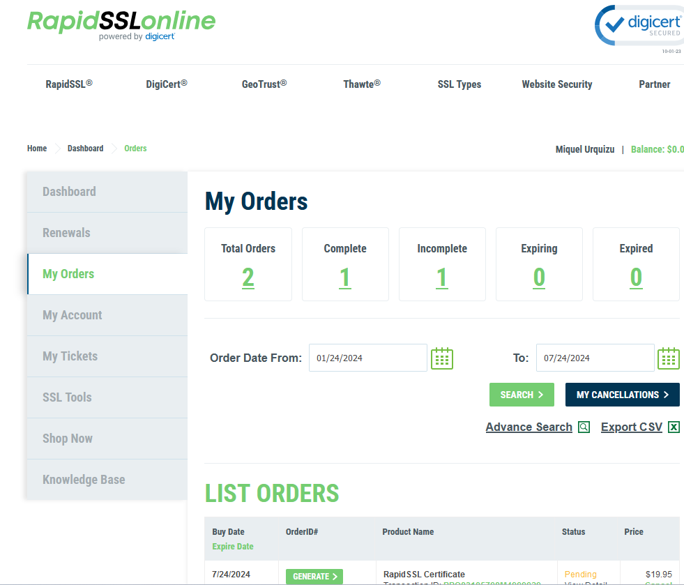Open the RapidSSL menu item
Viewport: 684px width, 585px height.
click(x=69, y=84)
